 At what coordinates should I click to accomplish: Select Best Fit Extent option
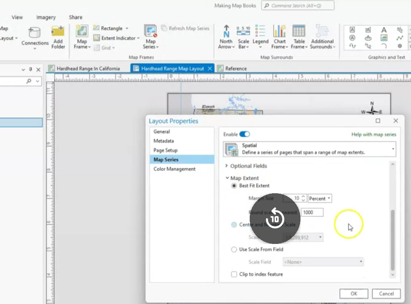pyautogui.click(x=234, y=186)
